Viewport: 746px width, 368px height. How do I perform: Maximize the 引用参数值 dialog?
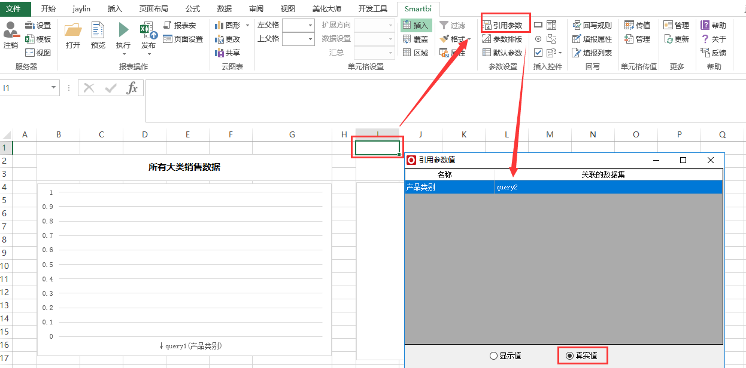click(x=683, y=160)
